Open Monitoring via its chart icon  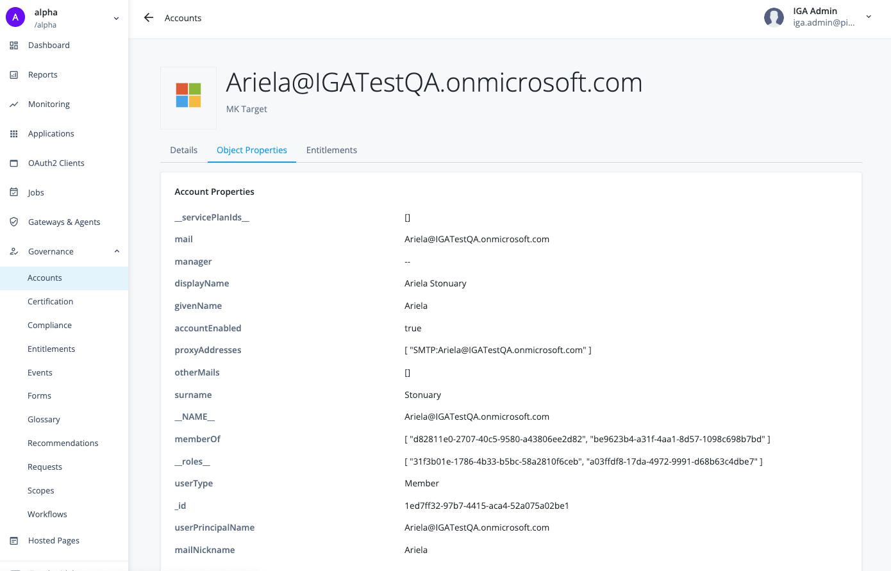coord(13,104)
